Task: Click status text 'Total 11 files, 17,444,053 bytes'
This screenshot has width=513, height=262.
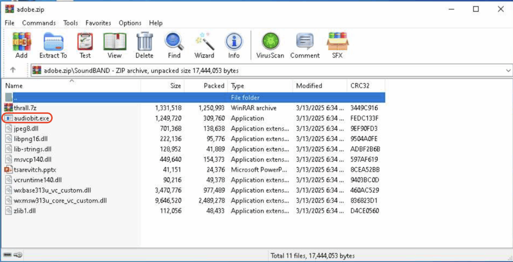Action: click(313, 256)
